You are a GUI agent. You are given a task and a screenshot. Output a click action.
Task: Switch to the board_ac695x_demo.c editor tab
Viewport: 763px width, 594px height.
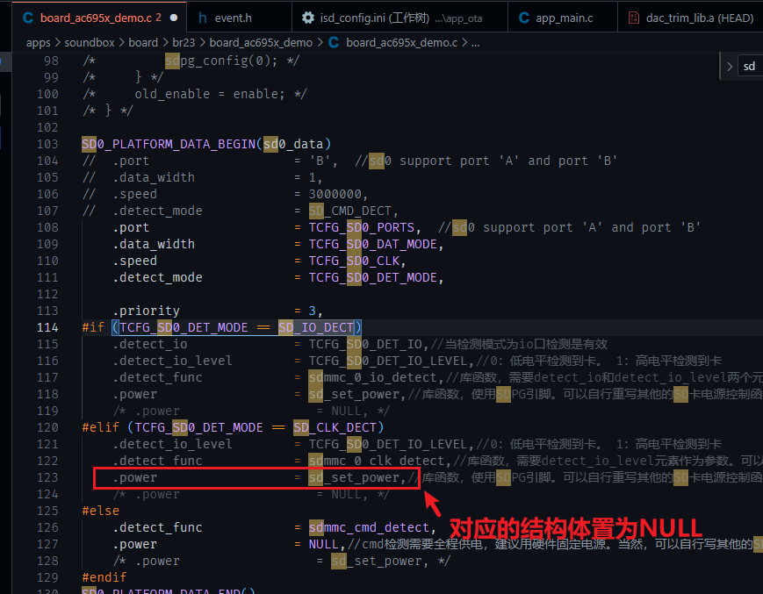point(99,18)
